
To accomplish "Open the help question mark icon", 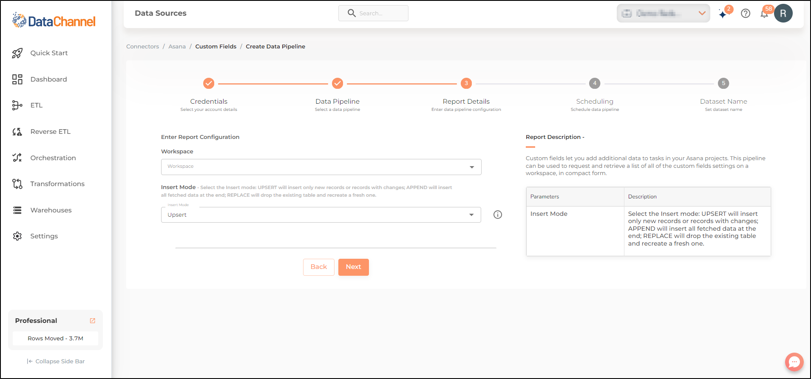I will point(746,14).
